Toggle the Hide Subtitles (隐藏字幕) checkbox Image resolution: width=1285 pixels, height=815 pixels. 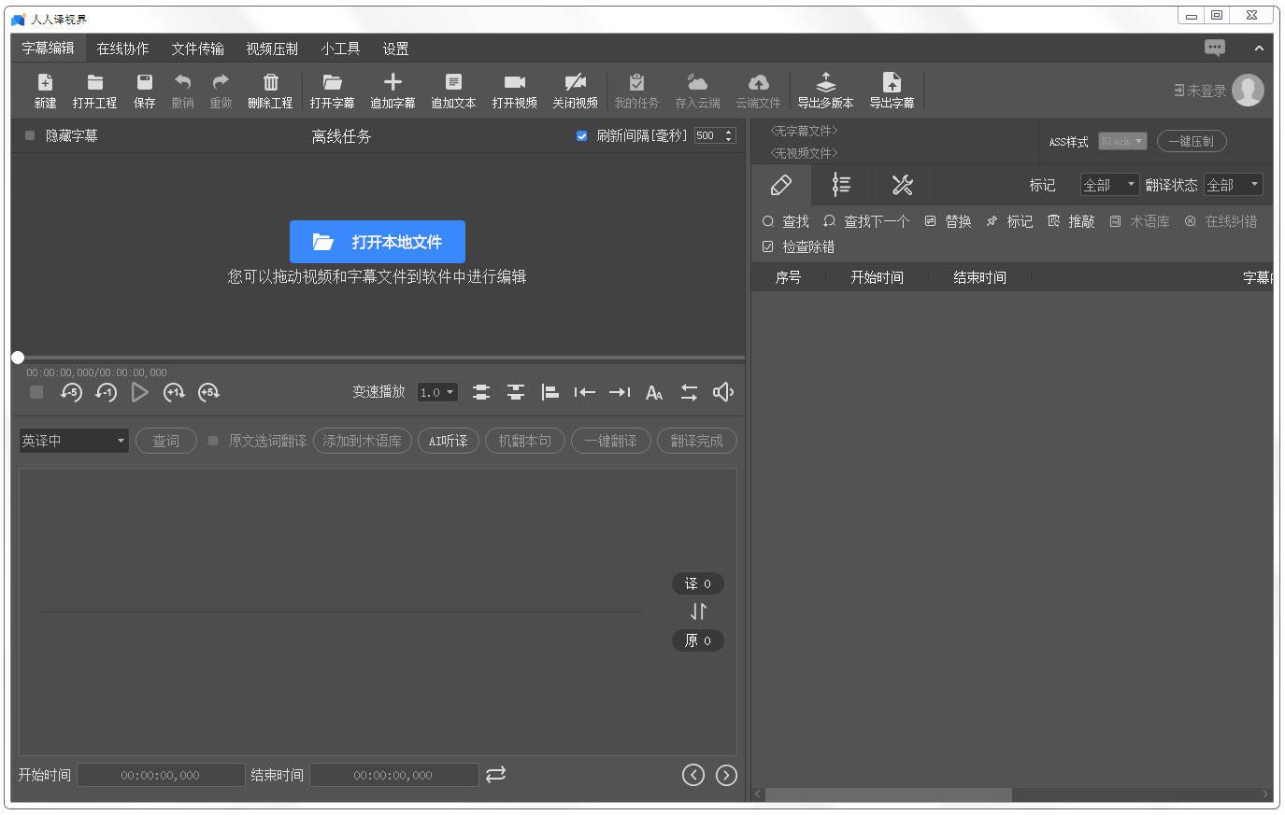[x=30, y=135]
